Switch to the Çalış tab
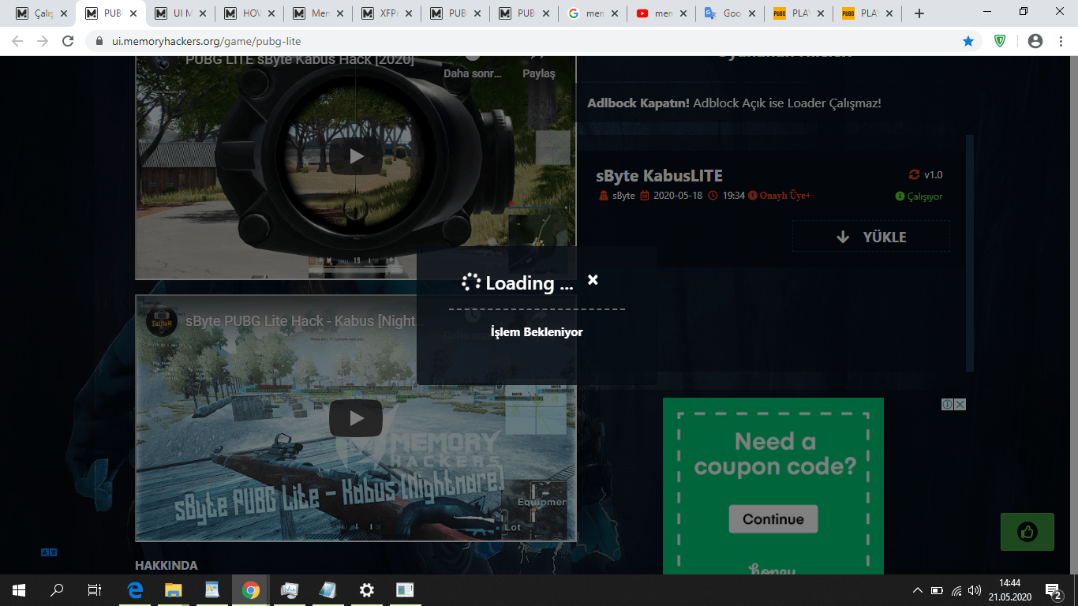Viewport: 1078px width, 606px height. click(x=43, y=13)
